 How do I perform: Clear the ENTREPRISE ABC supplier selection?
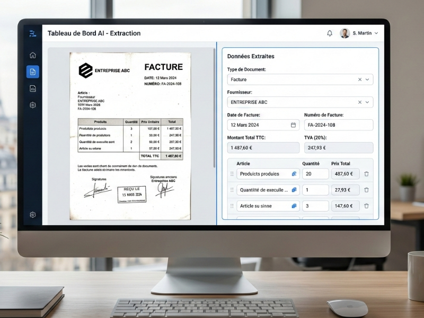[x=360, y=102]
